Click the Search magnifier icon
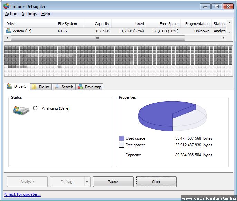The image size is (237, 201). pyautogui.click(x=57, y=87)
